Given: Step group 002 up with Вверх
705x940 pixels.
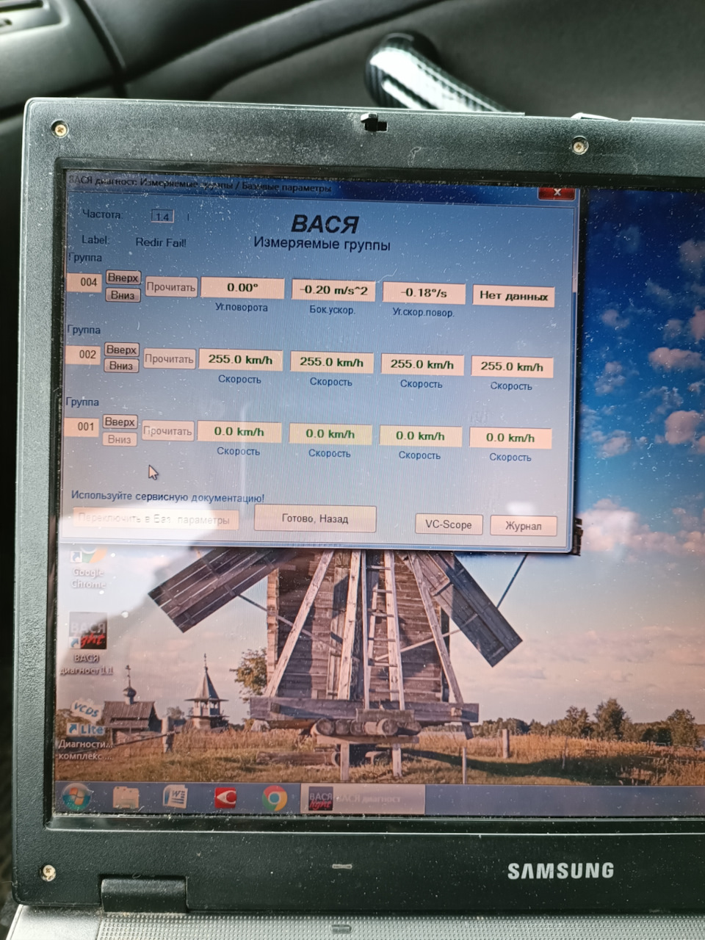Looking at the screenshot, I should pyautogui.click(x=121, y=350).
